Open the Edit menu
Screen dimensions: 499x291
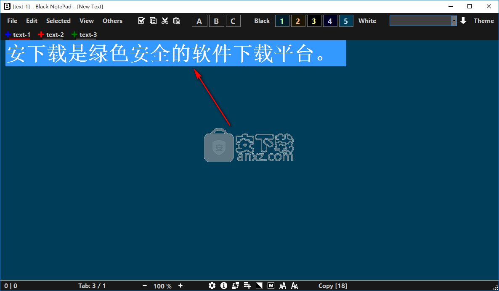[32, 21]
